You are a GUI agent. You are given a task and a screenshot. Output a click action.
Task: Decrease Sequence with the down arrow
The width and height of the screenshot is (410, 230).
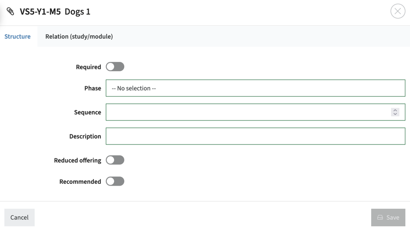[395, 114]
